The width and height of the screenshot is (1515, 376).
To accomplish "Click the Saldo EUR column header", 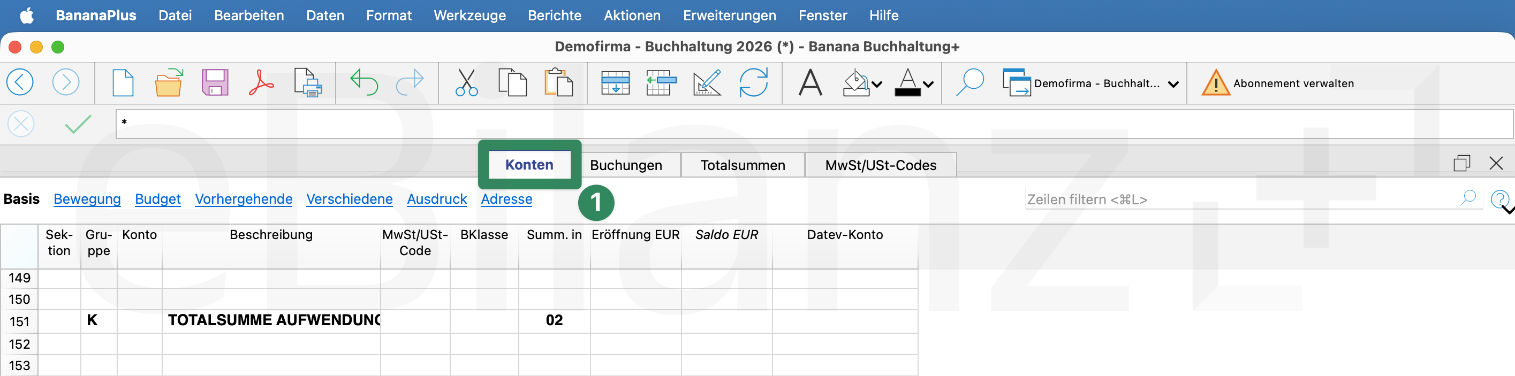I will pos(726,246).
